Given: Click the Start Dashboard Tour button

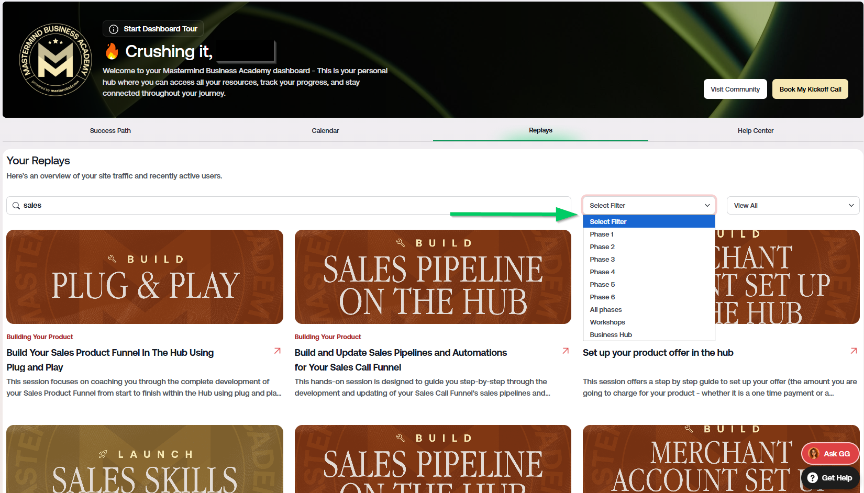Looking at the screenshot, I should pyautogui.click(x=153, y=29).
